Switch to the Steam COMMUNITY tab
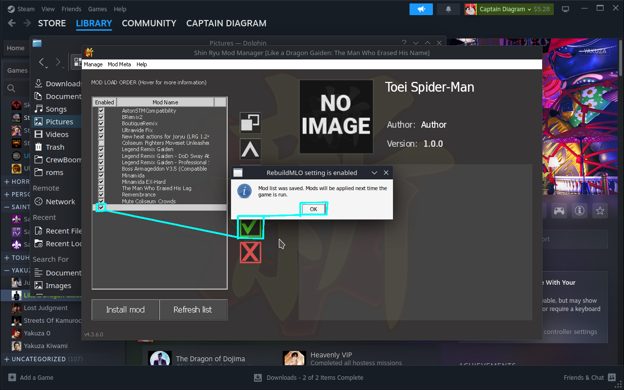The height and width of the screenshot is (390, 624). 149,23
